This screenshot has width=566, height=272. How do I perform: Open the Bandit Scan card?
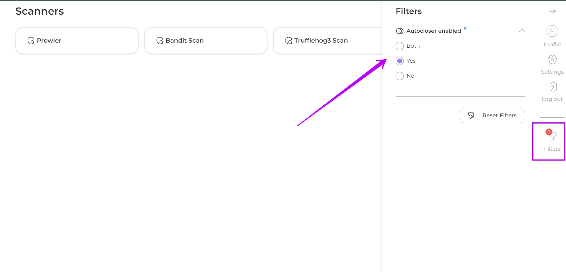(206, 41)
